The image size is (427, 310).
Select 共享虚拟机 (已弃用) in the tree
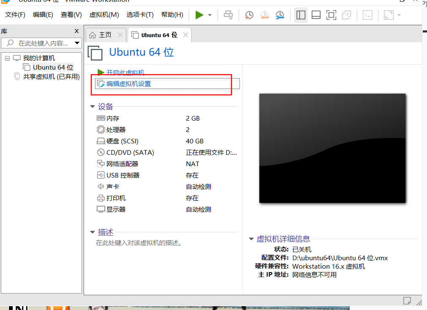point(51,77)
